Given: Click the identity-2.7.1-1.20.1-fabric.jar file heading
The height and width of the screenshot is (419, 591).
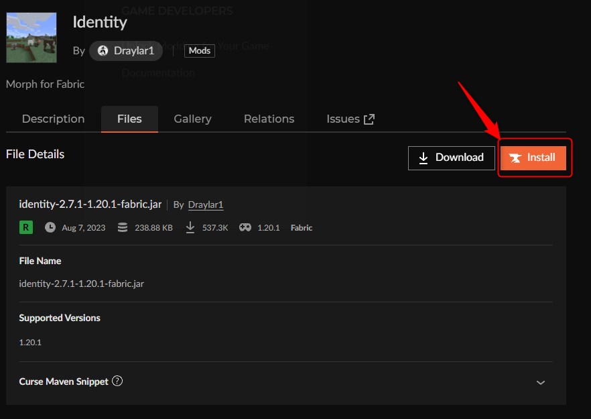Looking at the screenshot, I should tap(90, 204).
